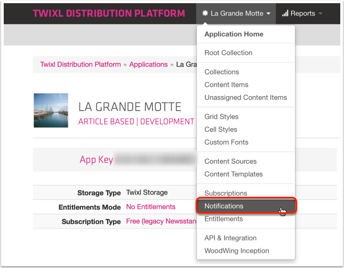
Task: Open Custom Fonts
Action: [226, 142]
